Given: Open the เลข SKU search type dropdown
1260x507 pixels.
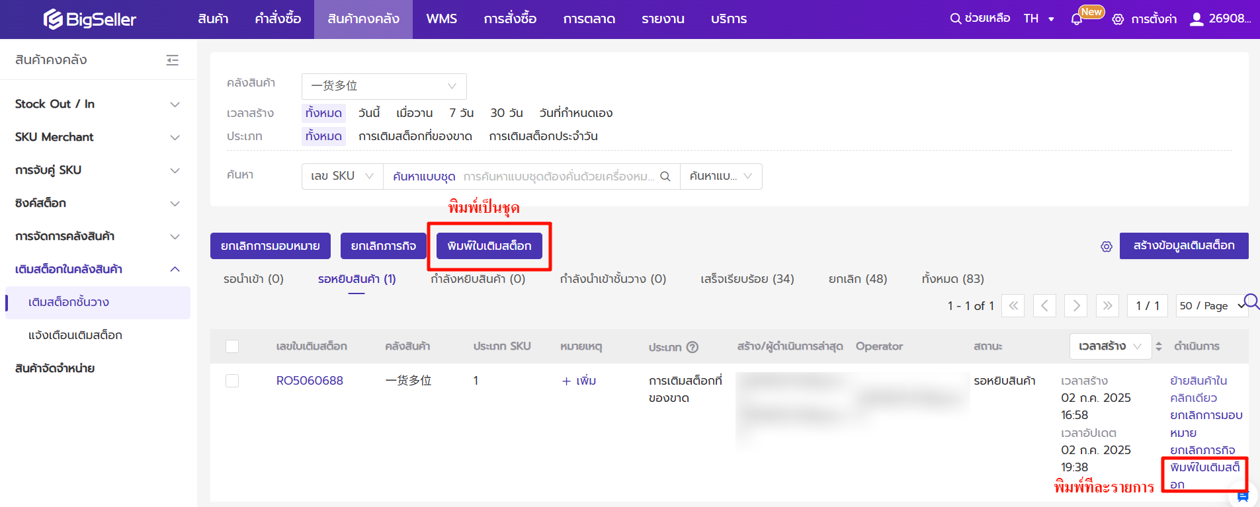Looking at the screenshot, I should point(343,176).
